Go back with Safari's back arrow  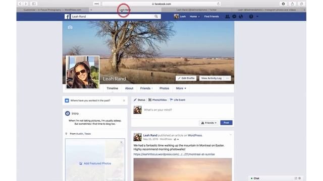pyautogui.click(x=20, y=4)
